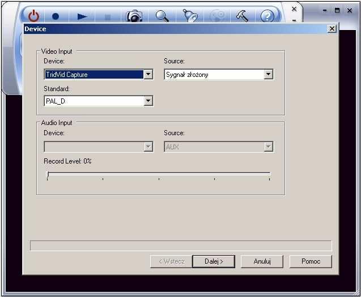Open the Video Input Device dropdown arrow
The height and width of the screenshot is (297, 361).
pos(148,74)
